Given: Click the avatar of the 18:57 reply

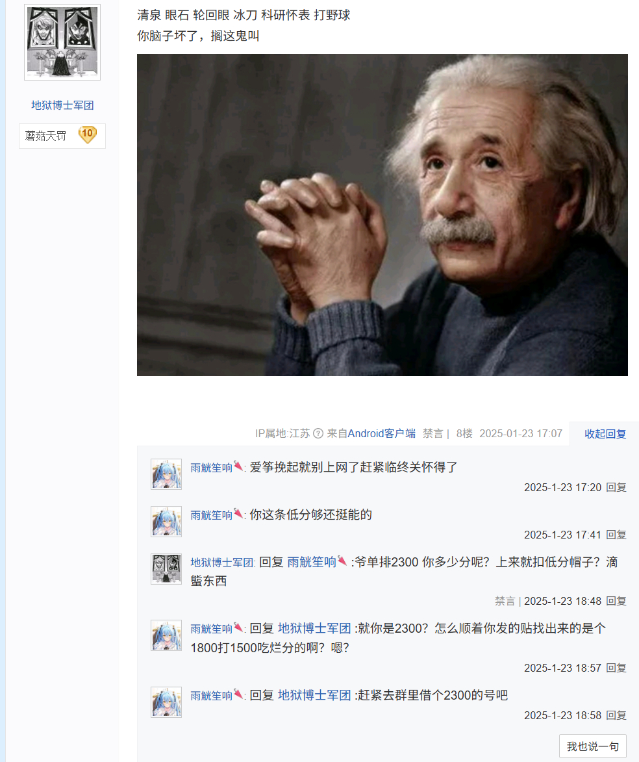Looking at the screenshot, I should pos(166,635).
